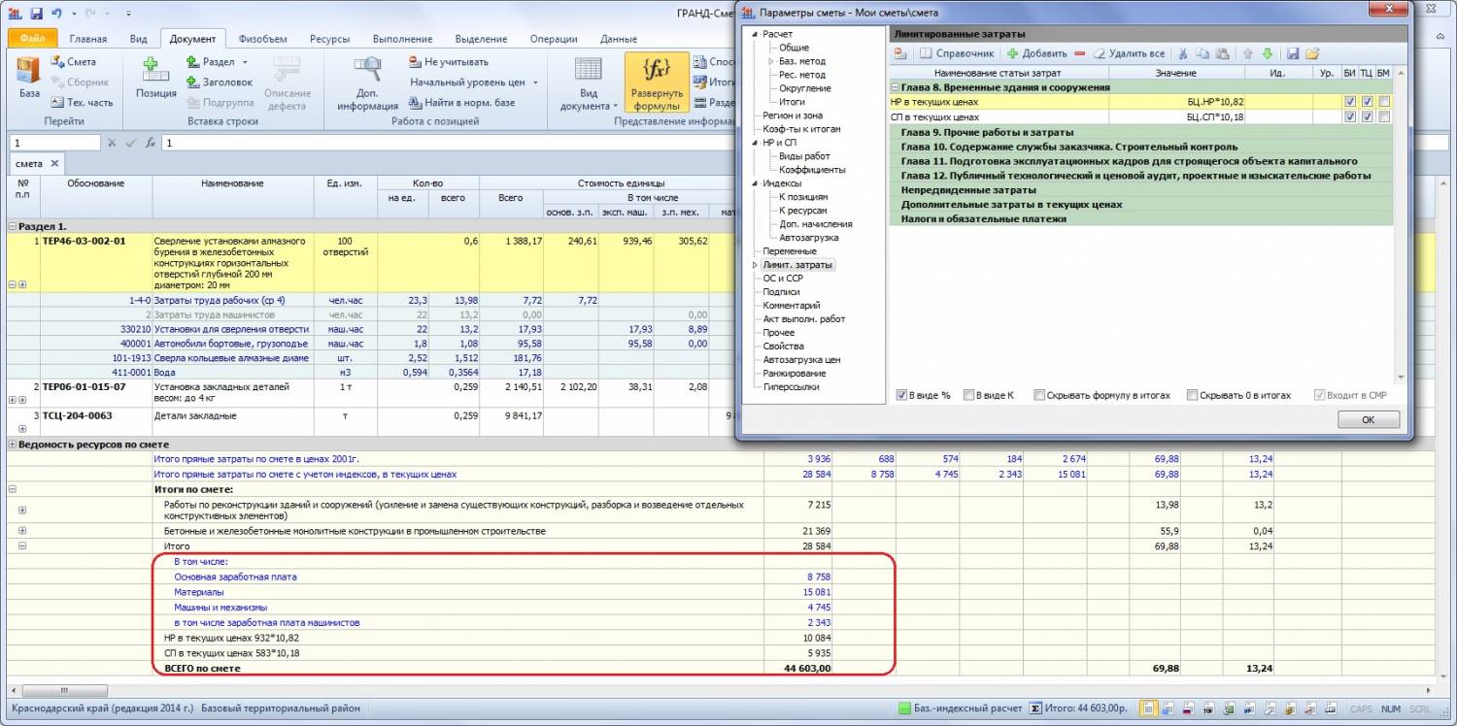Collapse the Глава 8 group
This screenshot has width=1457, height=726.
tap(896, 87)
